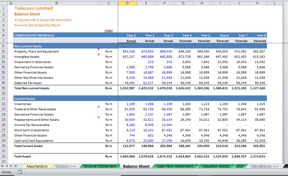
Task: Select the Balance Sheet tab
Action: (136, 166)
